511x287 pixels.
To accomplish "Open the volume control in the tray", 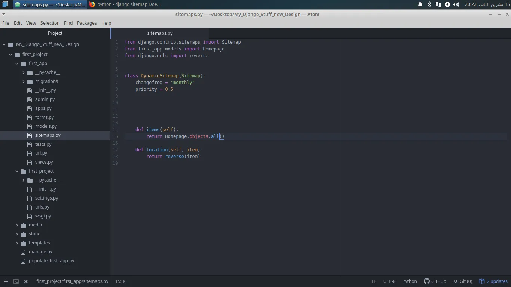I will 456,4.
